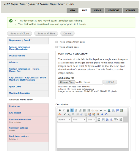This screenshot has width=140, height=153.
Task: Click the select all icon
Action: 103,119
